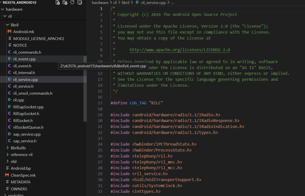This screenshot has height=196, width=305.
Task: Open rilSocketQueue.h from the file tree
Action: click(x=28, y=127)
